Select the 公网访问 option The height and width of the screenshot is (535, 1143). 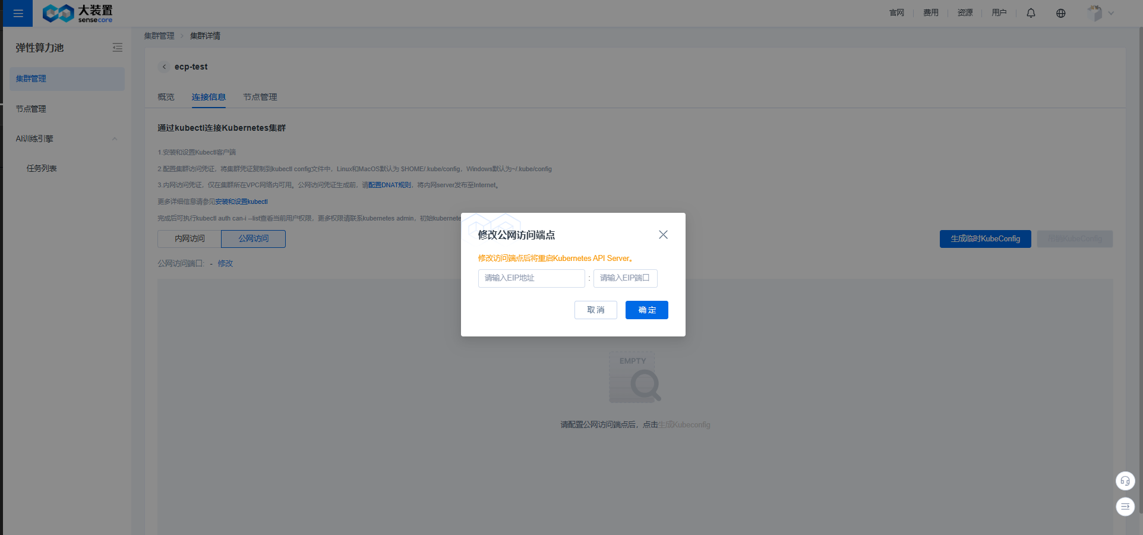tap(254, 238)
